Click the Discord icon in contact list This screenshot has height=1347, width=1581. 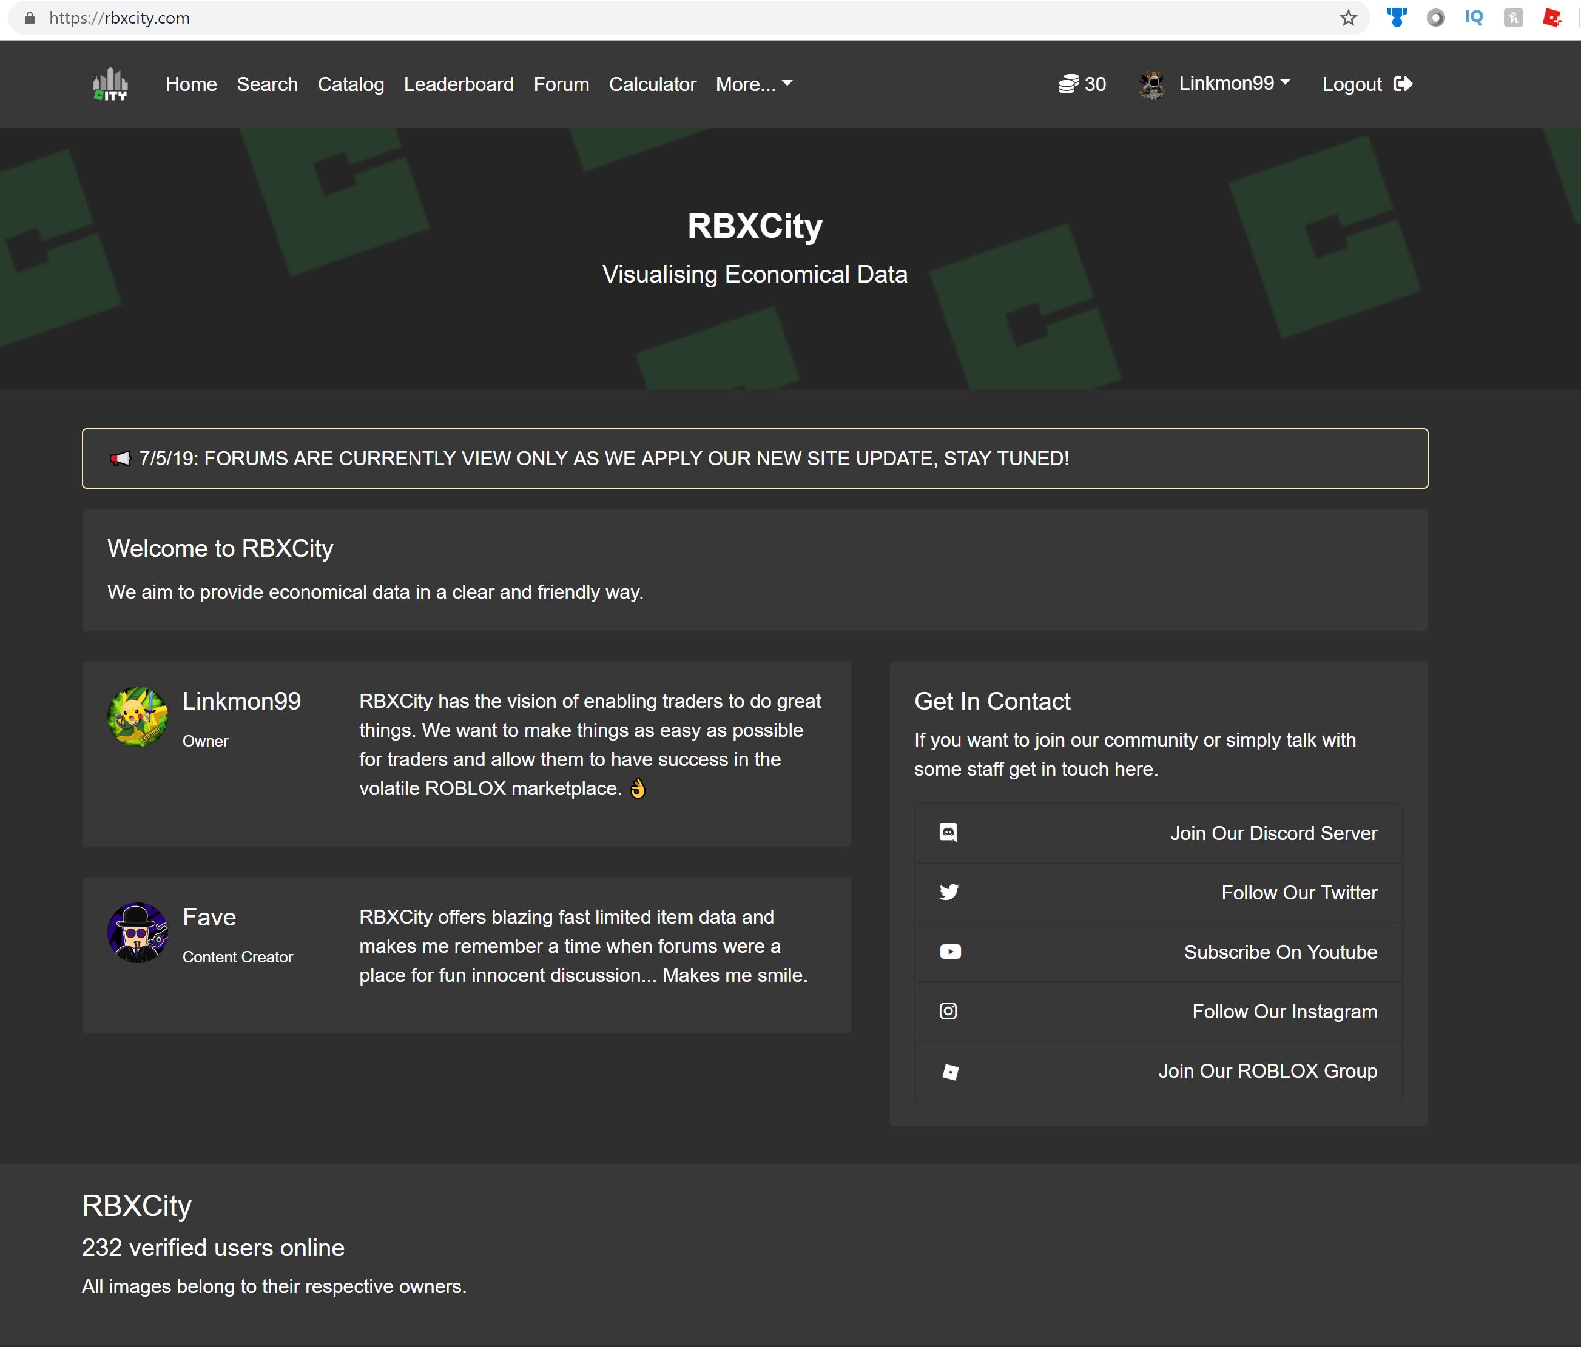point(948,833)
